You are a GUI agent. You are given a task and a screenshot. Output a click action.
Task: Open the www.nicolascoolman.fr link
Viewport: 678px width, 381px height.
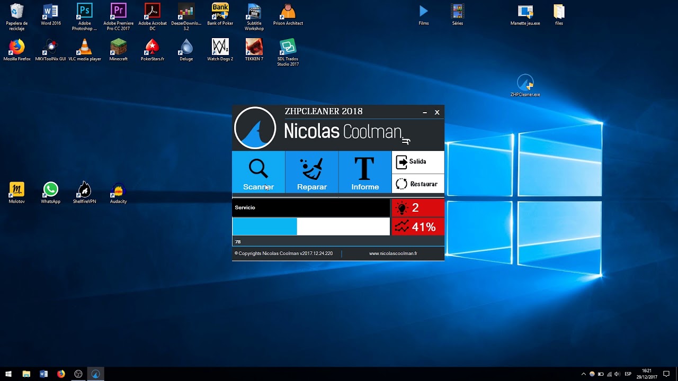pyautogui.click(x=393, y=253)
